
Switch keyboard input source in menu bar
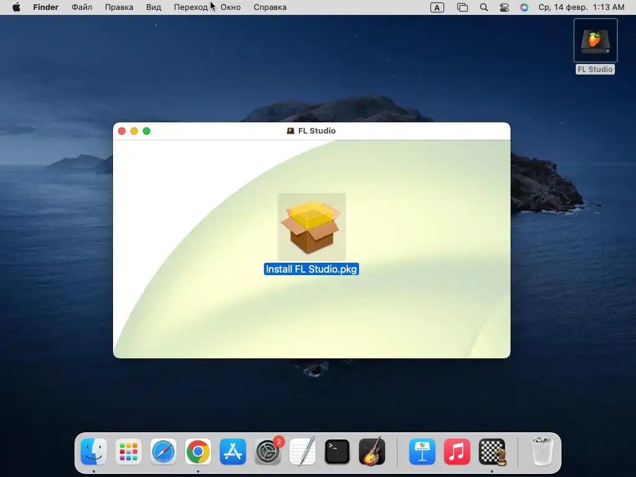437,7
